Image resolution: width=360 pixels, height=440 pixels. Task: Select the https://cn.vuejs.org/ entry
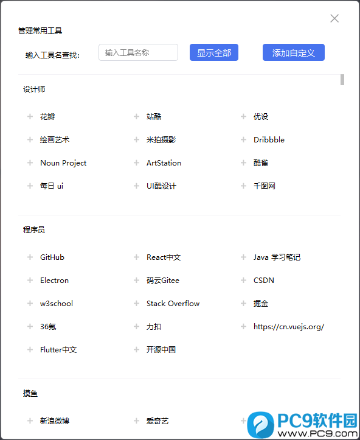289,327
